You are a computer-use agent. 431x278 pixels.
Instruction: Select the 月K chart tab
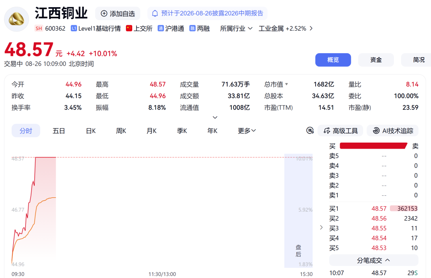click(152, 131)
